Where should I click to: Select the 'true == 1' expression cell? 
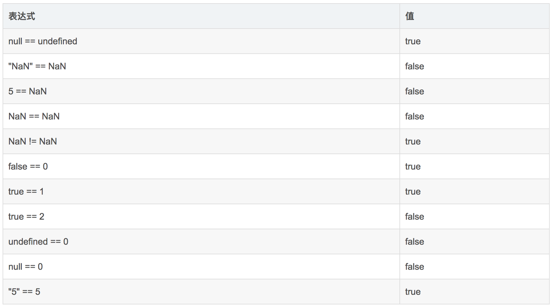(26, 192)
